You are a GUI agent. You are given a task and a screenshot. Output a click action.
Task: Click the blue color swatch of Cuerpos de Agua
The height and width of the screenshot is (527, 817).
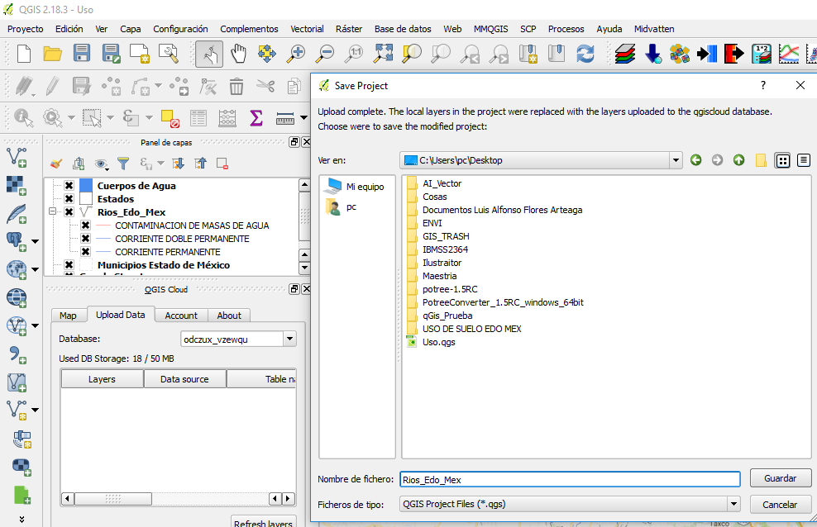(x=86, y=186)
